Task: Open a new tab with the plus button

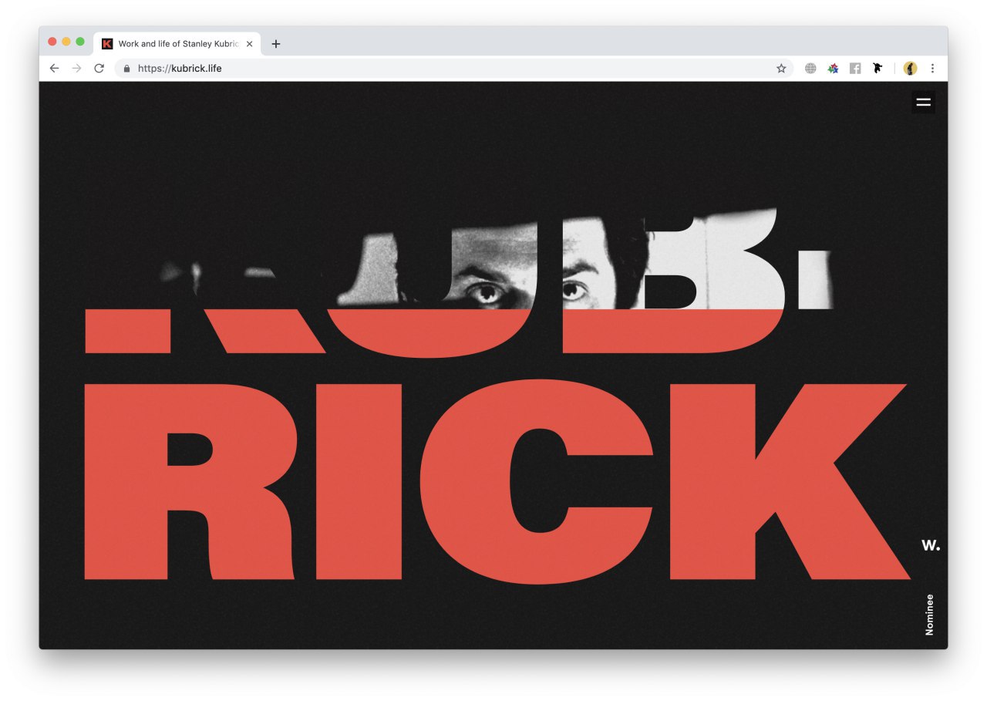Action: point(276,44)
